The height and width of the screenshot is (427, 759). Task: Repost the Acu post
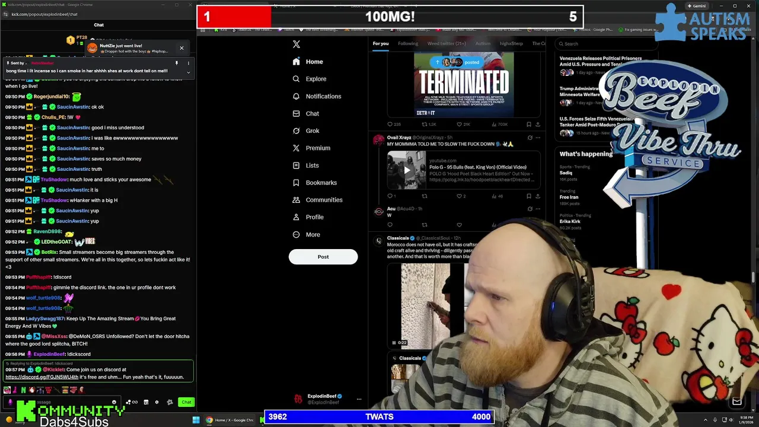pyautogui.click(x=425, y=225)
